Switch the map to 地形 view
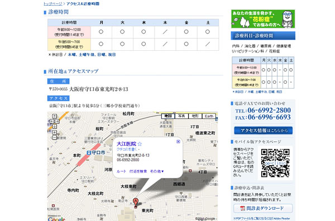Screen dimensions: 335x221 [x=195, y=116]
